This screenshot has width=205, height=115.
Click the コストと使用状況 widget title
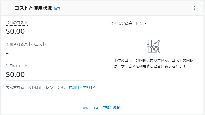pyautogui.click(x=33, y=8)
